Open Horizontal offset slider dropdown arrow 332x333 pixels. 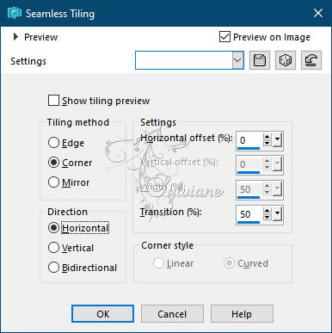click(x=277, y=140)
